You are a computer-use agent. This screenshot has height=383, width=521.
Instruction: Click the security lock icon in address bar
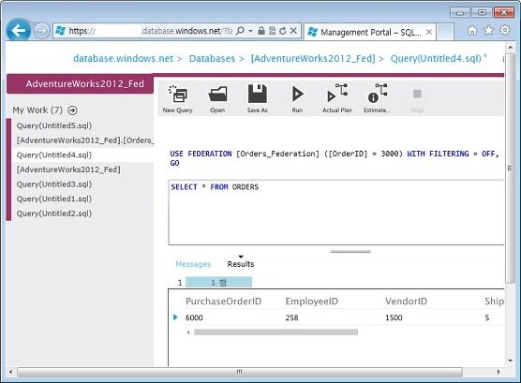(261, 31)
